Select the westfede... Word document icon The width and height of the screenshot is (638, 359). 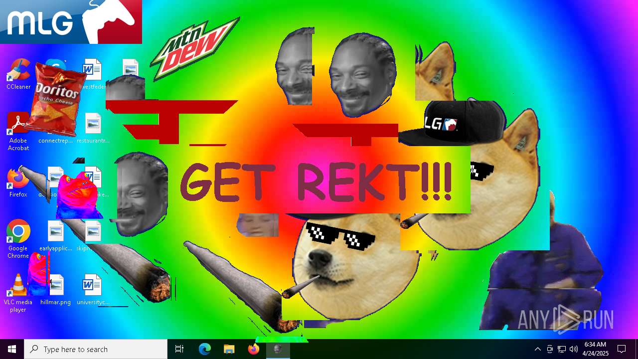click(x=93, y=74)
